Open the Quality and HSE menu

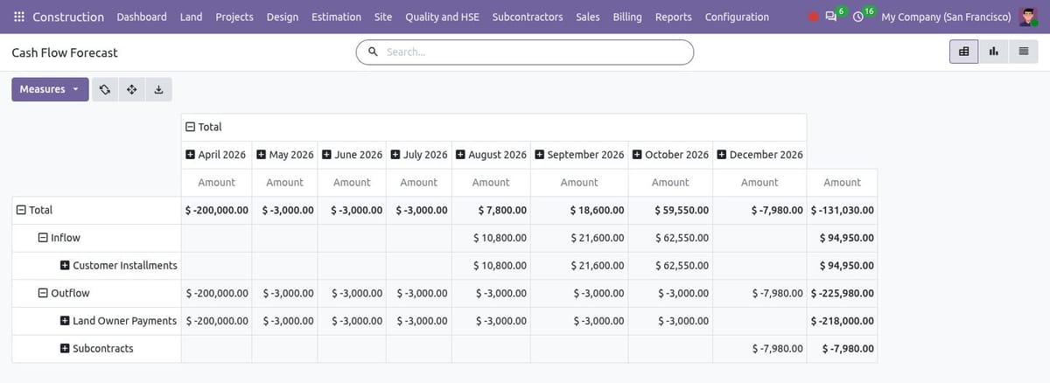coord(442,17)
